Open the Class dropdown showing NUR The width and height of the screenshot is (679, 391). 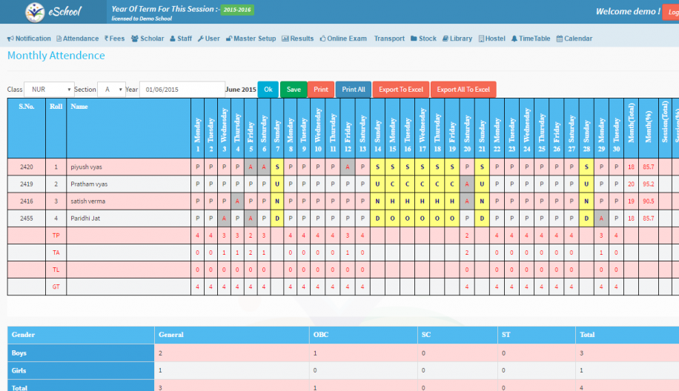(x=49, y=90)
